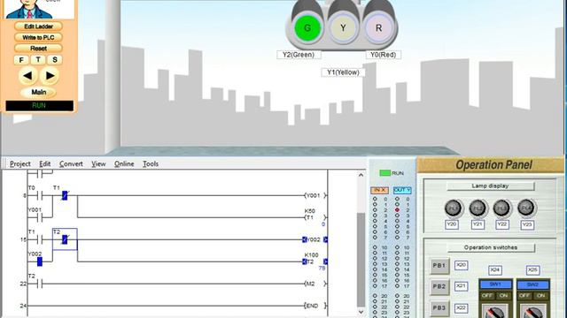Select the Y002 output coil
Viewport: 567px width, 318px height.
[x=315, y=239]
